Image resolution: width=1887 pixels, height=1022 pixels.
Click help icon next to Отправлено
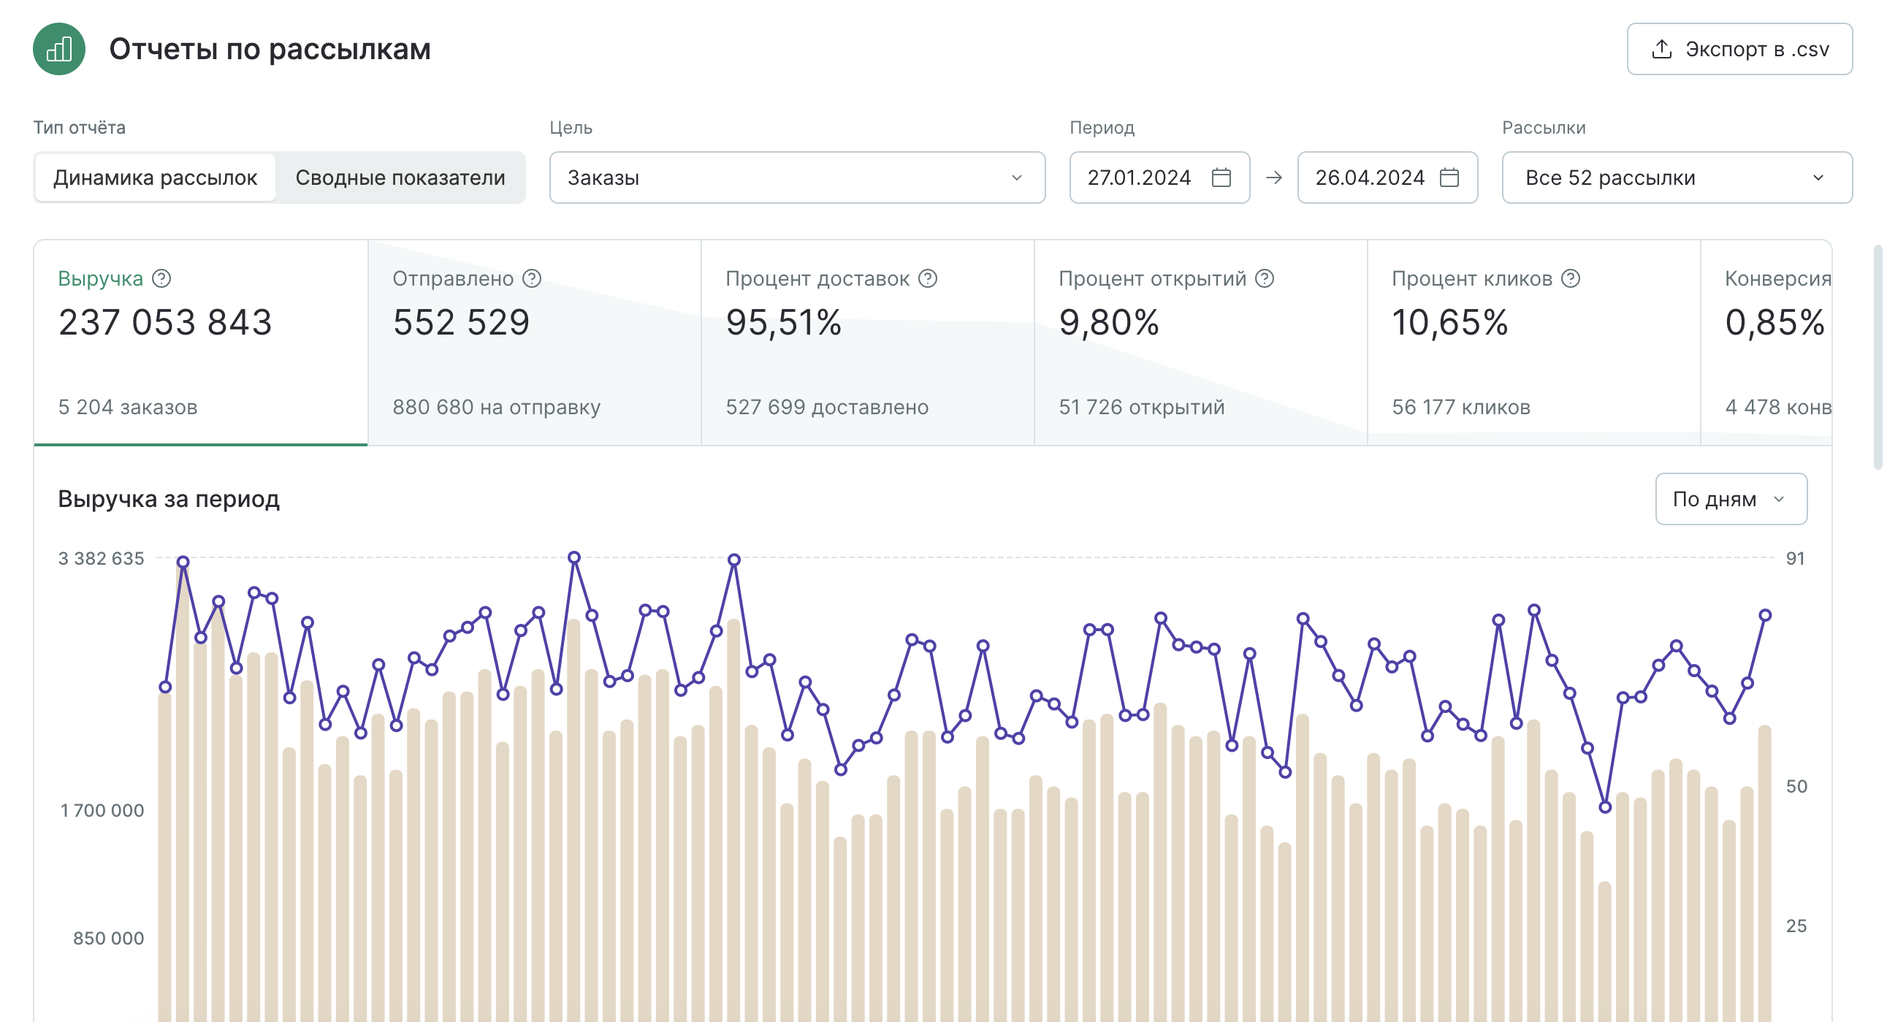532,278
